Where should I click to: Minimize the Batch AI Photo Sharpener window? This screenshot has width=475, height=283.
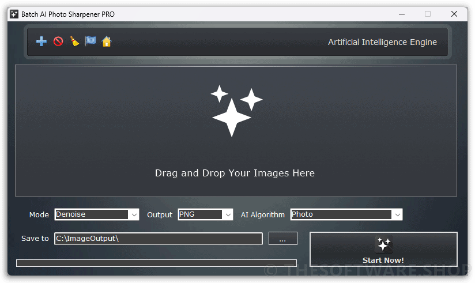click(x=402, y=14)
